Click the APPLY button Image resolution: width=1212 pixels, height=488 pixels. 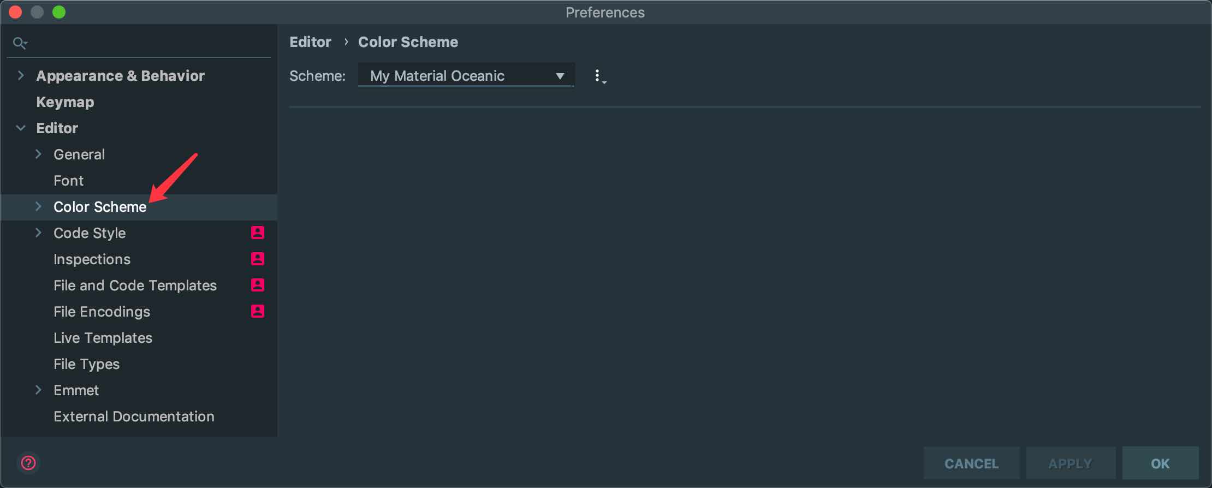click(1070, 463)
